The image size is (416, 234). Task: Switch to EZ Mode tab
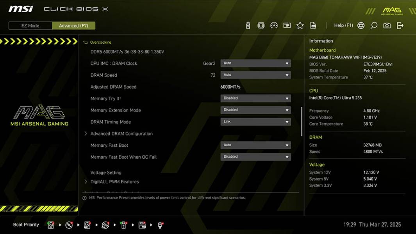pyautogui.click(x=30, y=26)
